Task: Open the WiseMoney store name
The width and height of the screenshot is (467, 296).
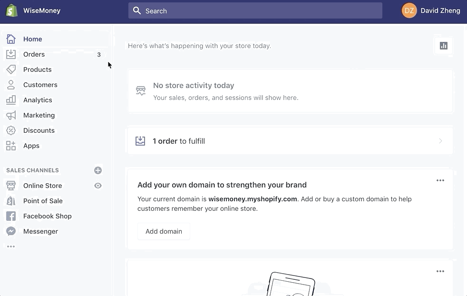Action: 42,10
